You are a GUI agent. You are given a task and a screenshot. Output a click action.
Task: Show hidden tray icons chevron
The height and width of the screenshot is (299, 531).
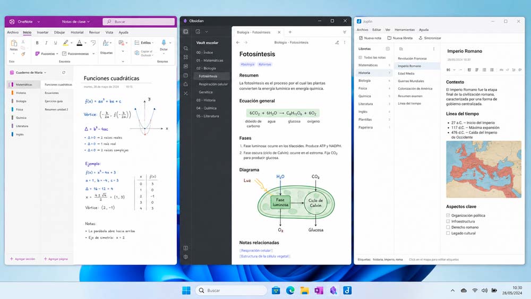[x=452, y=291]
